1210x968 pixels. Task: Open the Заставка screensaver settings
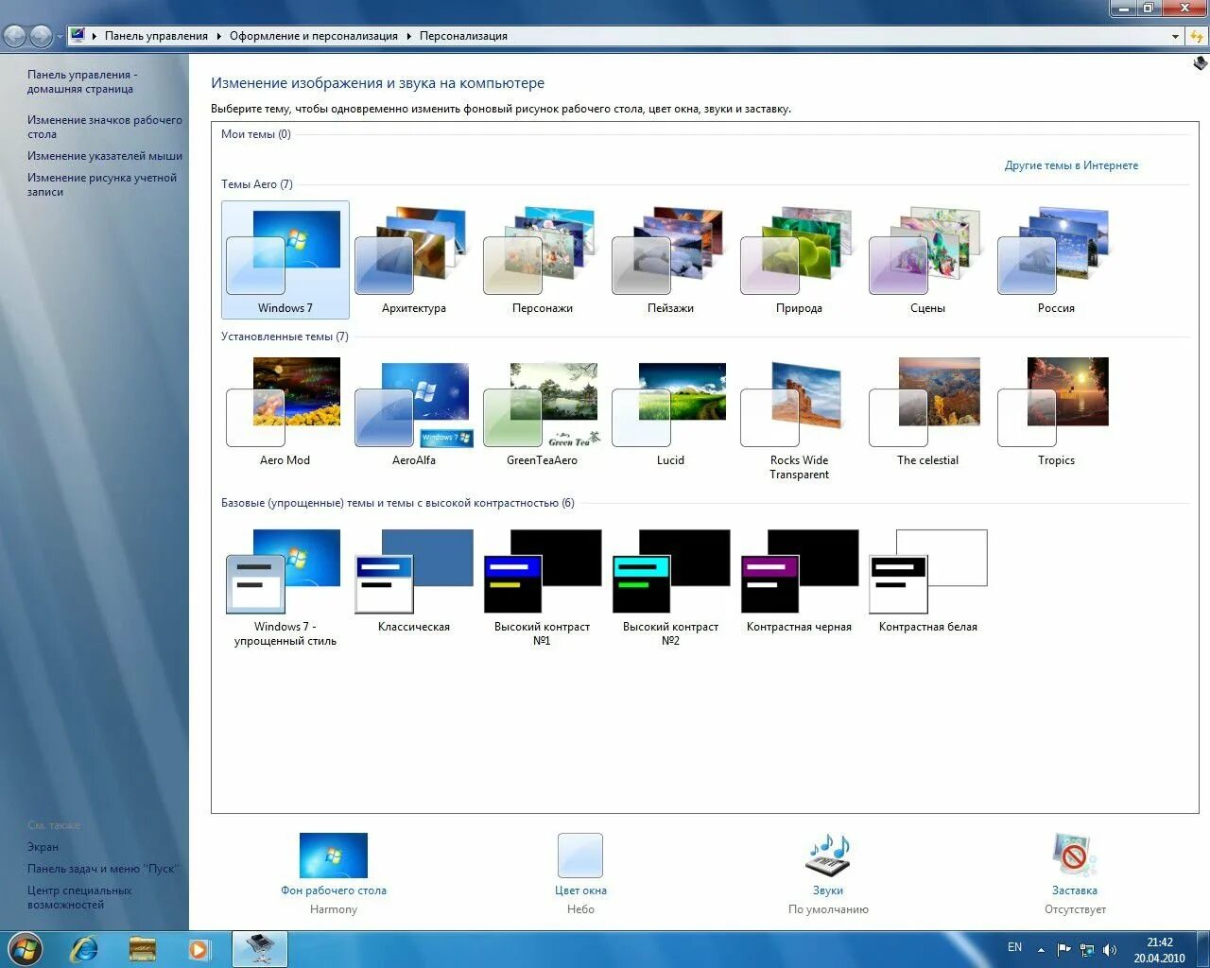click(1075, 873)
